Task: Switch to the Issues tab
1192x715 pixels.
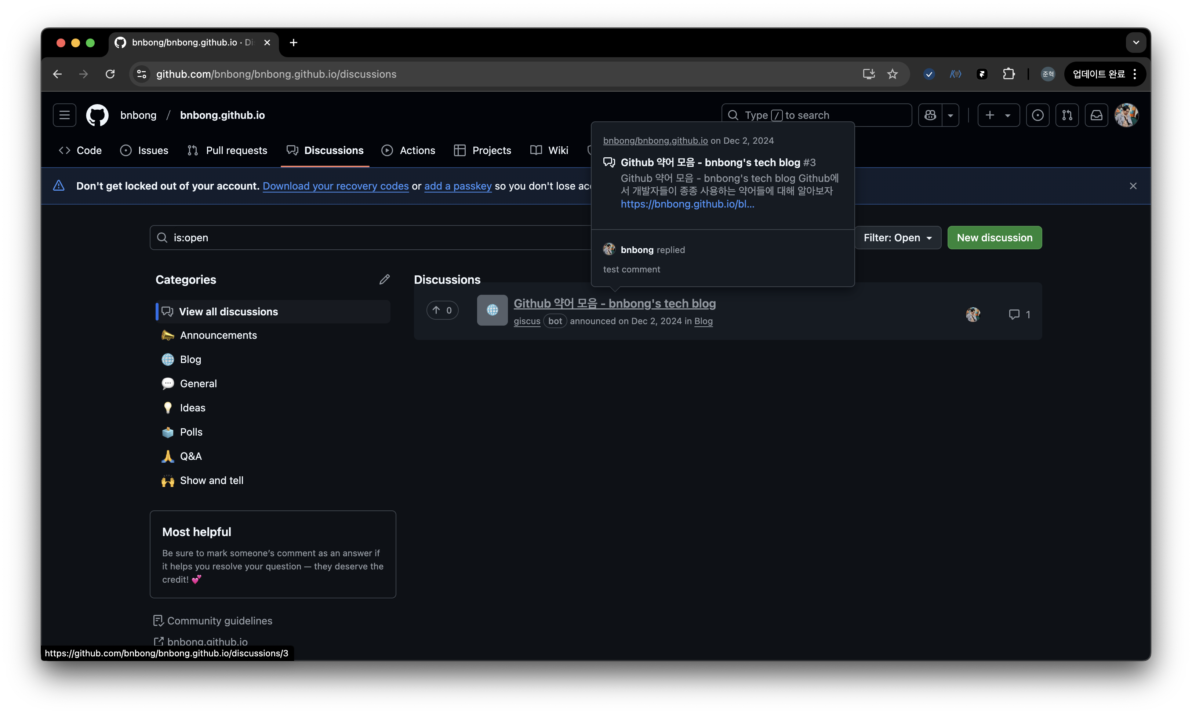Action: [x=144, y=150]
